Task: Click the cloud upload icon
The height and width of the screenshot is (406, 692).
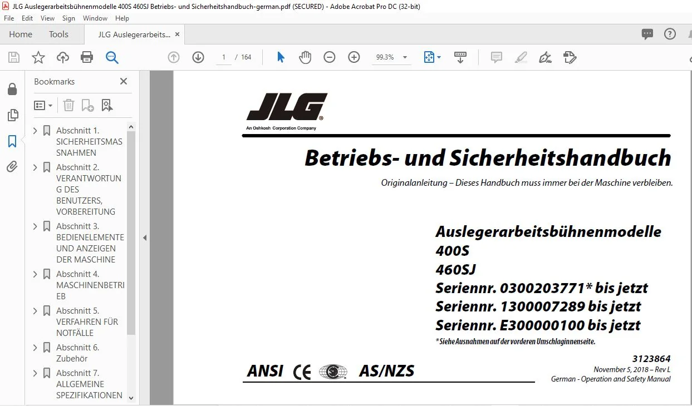Action: point(63,57)
